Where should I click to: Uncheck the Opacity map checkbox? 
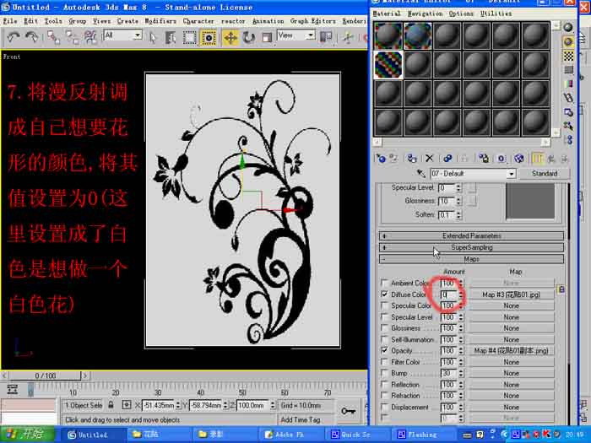click(x=384, y=350)
